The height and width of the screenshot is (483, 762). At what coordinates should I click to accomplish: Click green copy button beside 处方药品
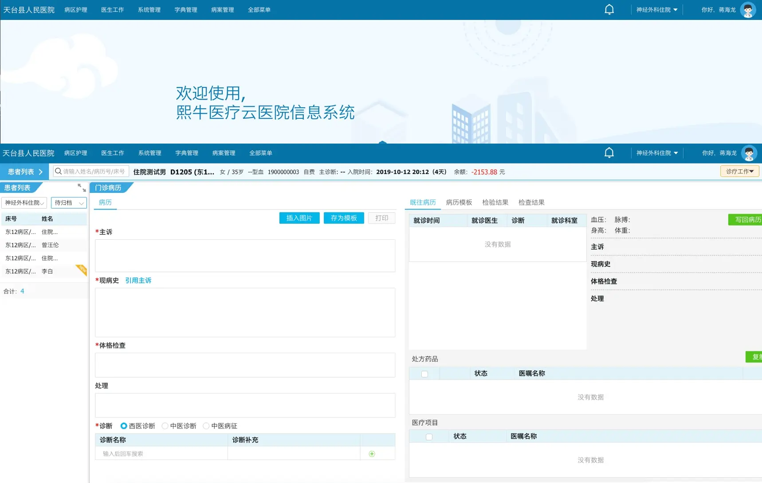754,357
